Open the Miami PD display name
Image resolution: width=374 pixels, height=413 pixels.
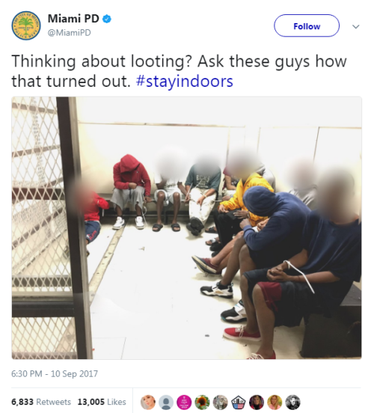click(x=73, y=19)
